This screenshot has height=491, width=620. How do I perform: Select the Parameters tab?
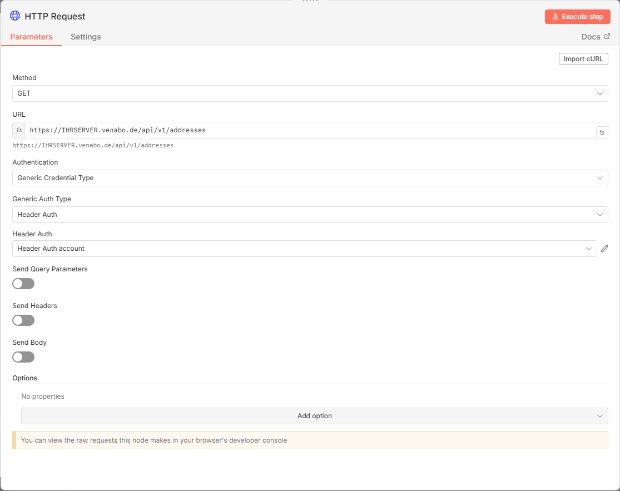pyautogui.click(x=31, y=37)
